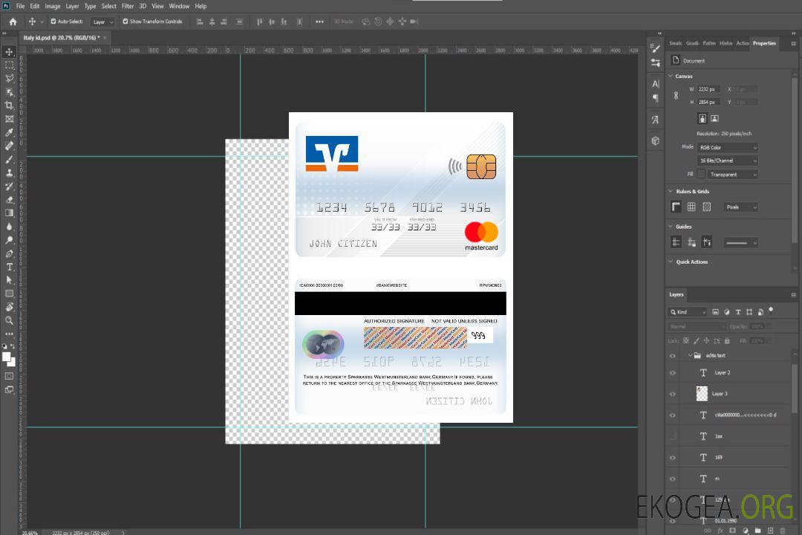The height and width of the screenshot is (535, 802).
Task: Click the Home icon in options bar
Action: [x=13, y=22]
